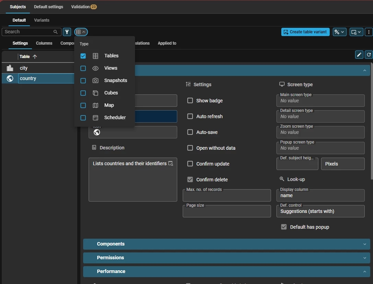Uncheck the Confirm delete checkbox
The width and height of the screenshot is (373, 284).
click(x=190, y=180)
